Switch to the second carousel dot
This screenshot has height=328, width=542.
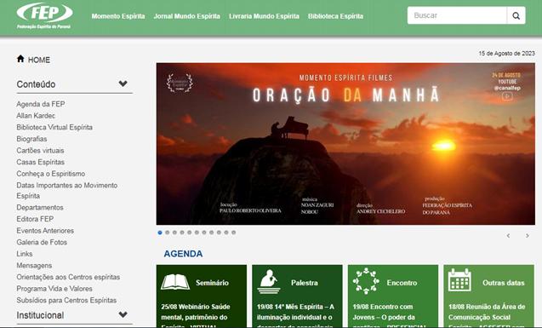click(168, 233)
